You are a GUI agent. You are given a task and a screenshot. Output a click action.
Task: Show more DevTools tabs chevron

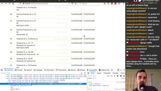(x=112, y=70)
